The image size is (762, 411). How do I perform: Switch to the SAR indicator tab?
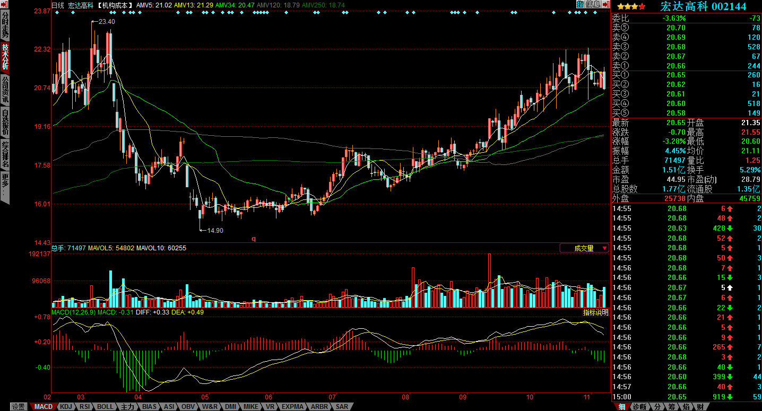pos(342,407)
